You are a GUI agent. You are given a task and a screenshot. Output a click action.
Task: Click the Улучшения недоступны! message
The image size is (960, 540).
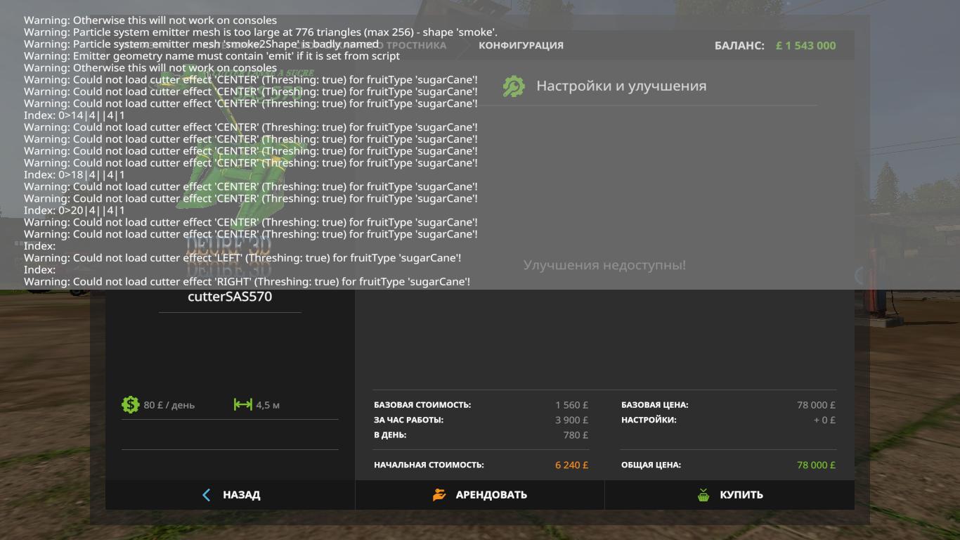(x=604, y=265)
